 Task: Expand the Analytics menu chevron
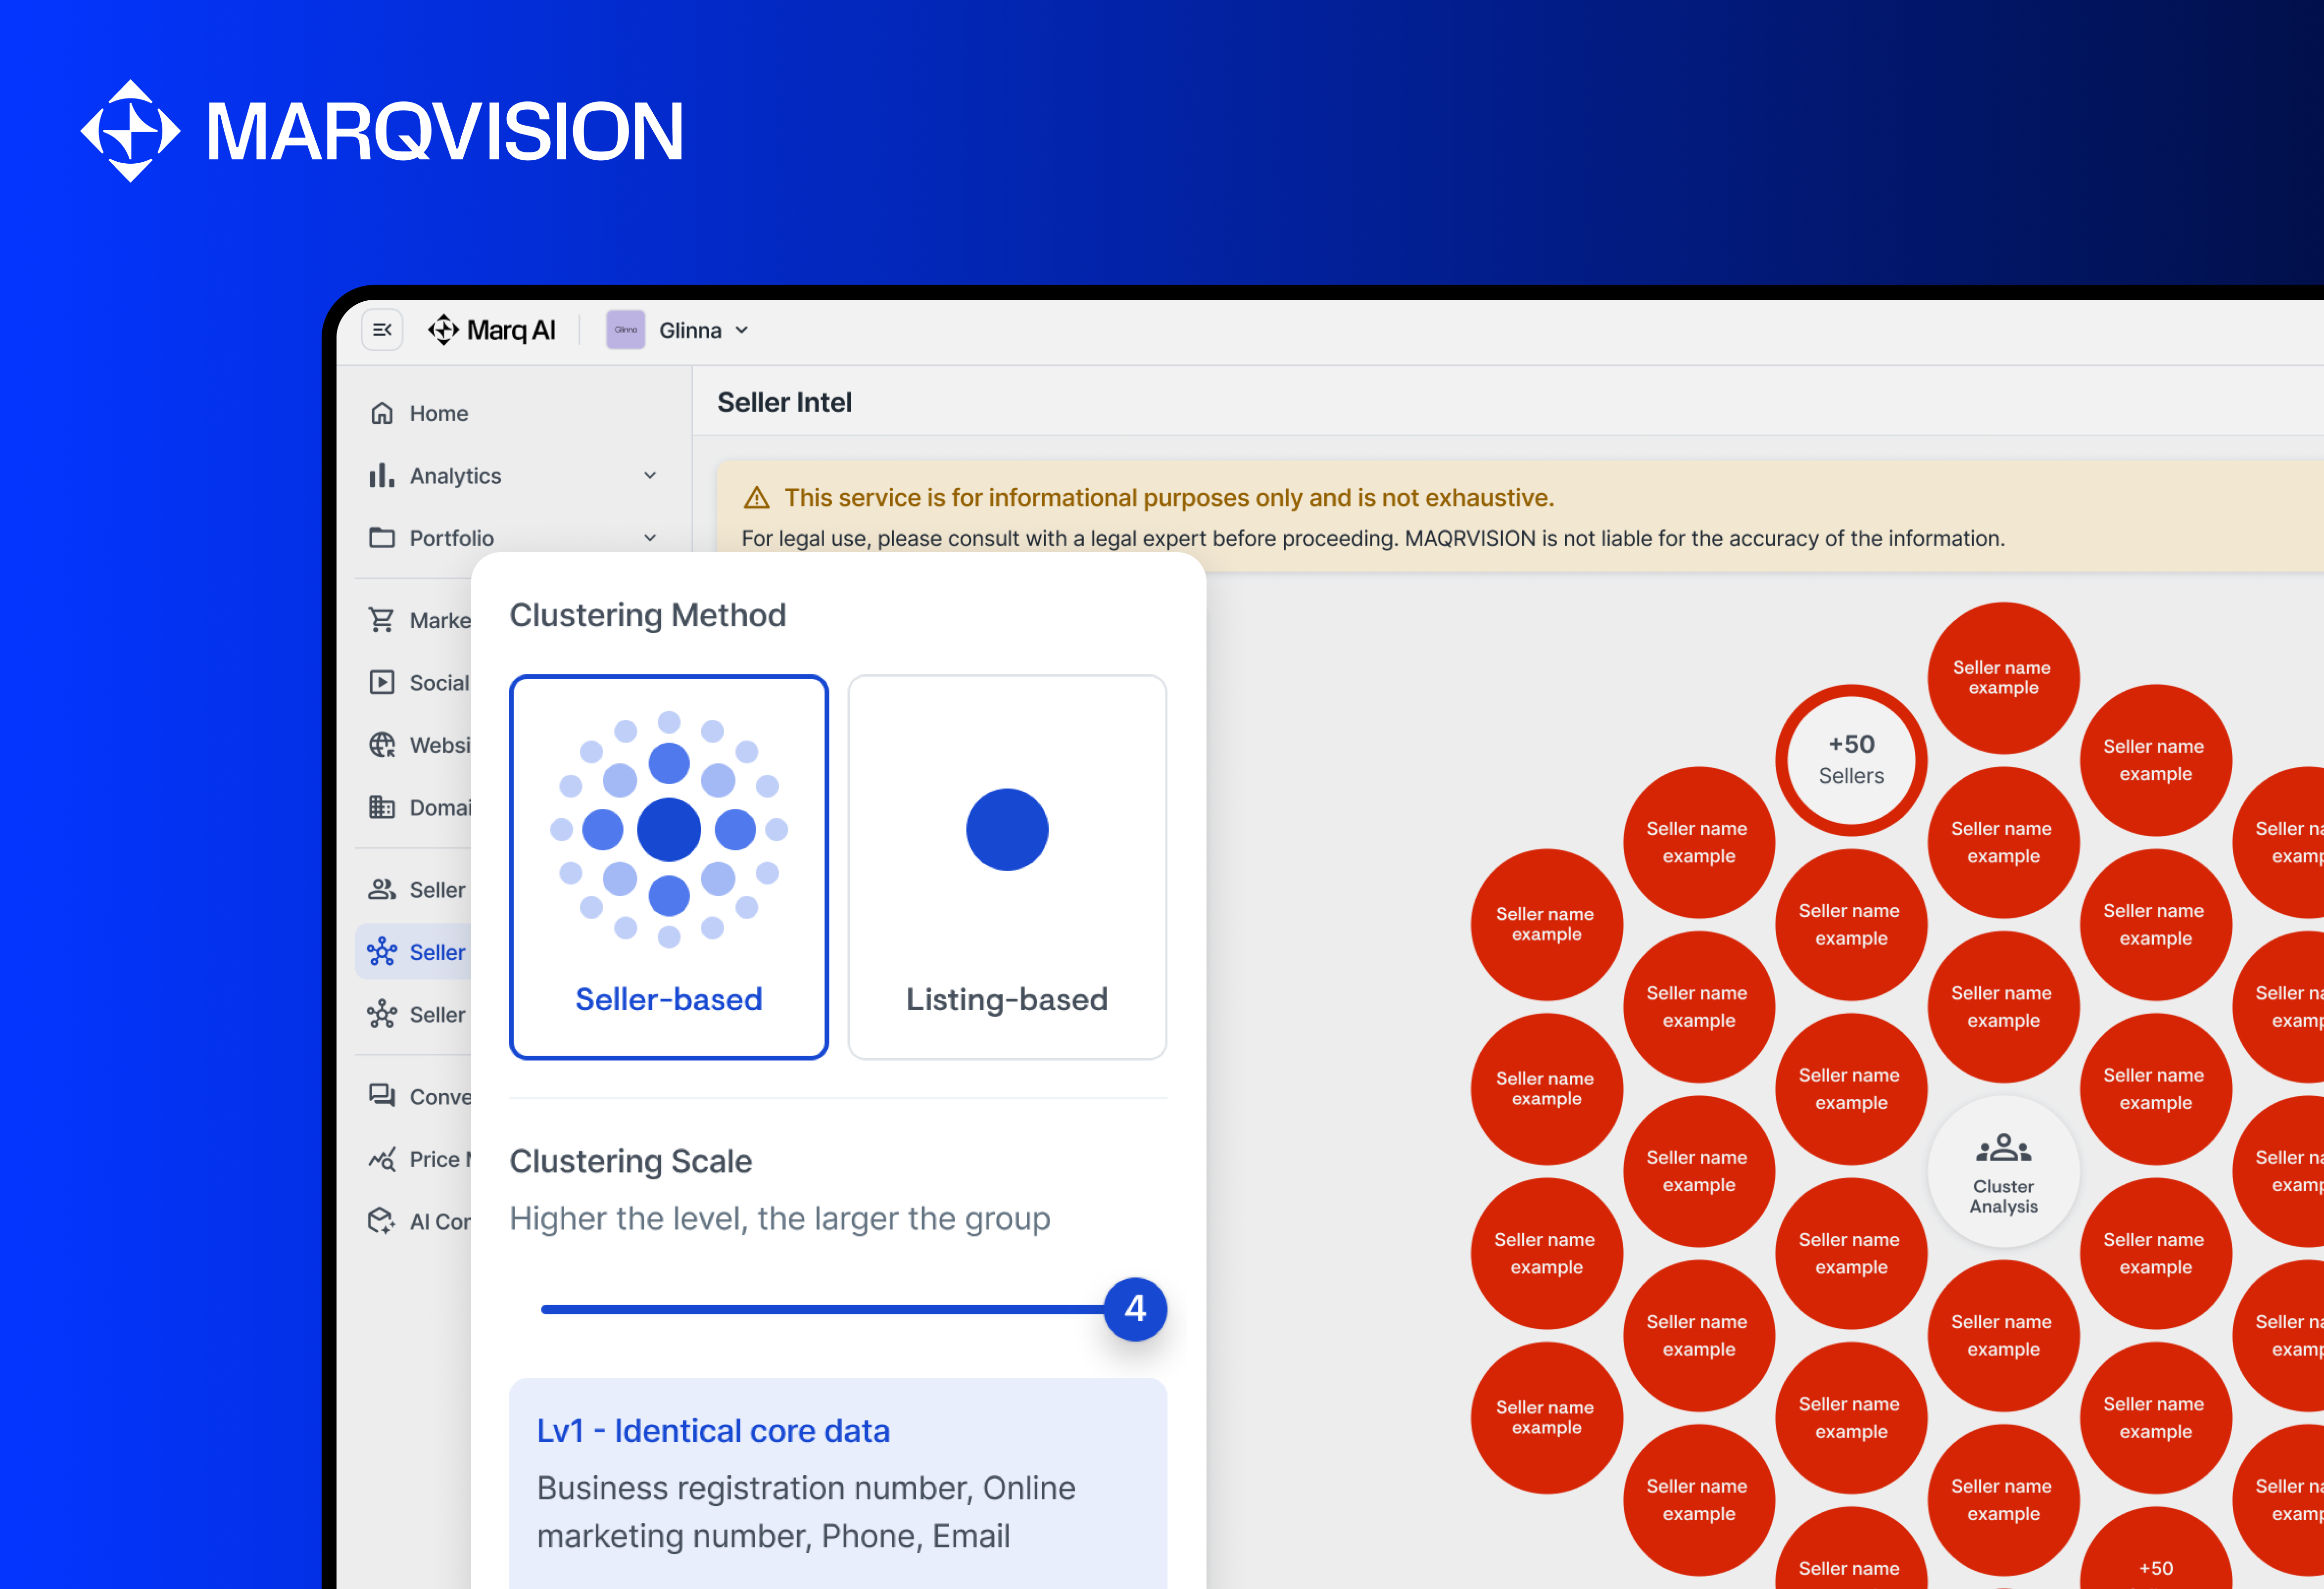pos(650,476)
